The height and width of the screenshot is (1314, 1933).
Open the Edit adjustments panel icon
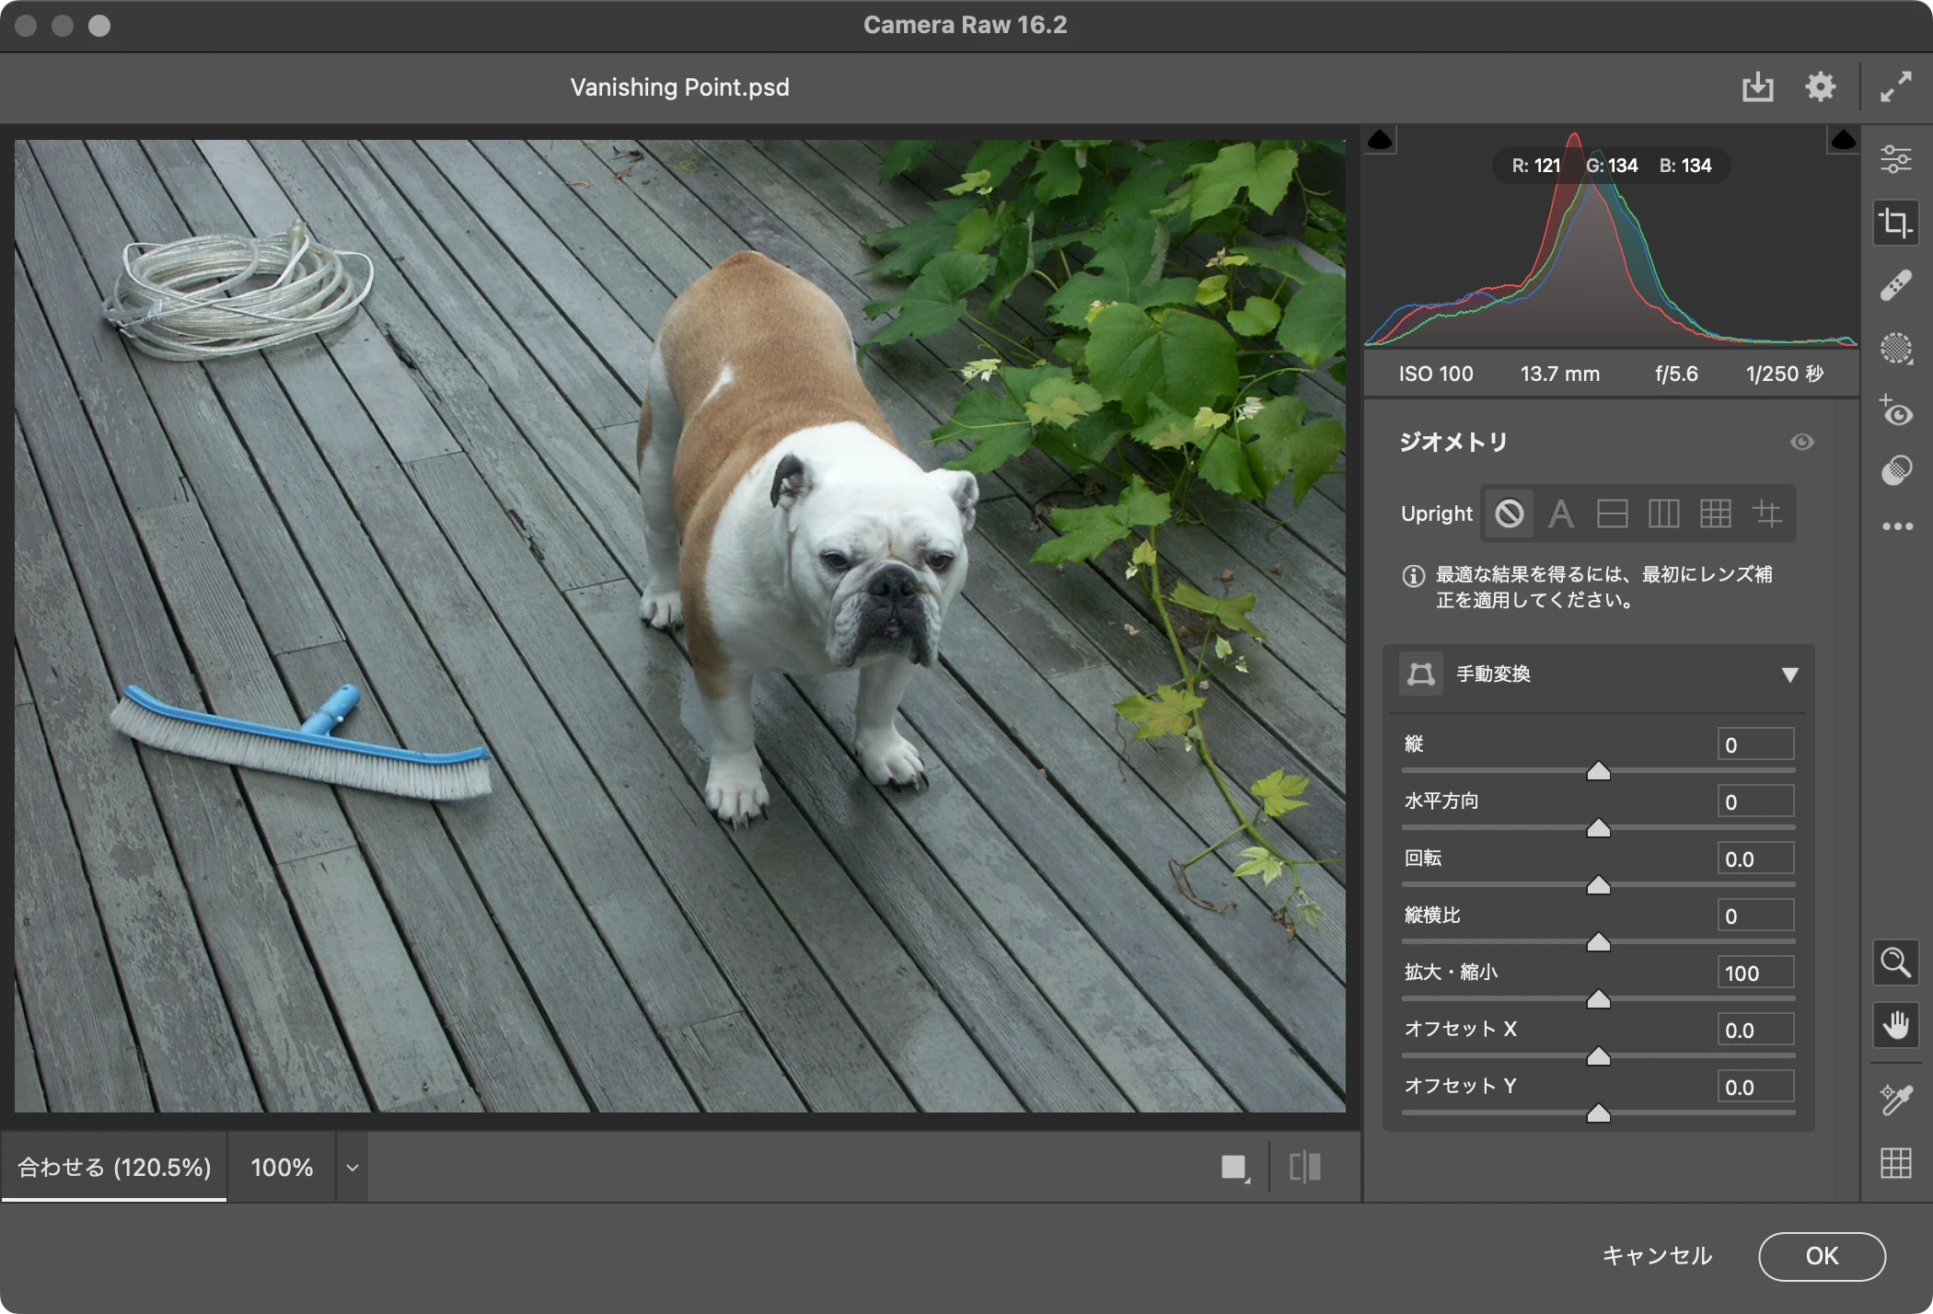tap(1895, 159)
